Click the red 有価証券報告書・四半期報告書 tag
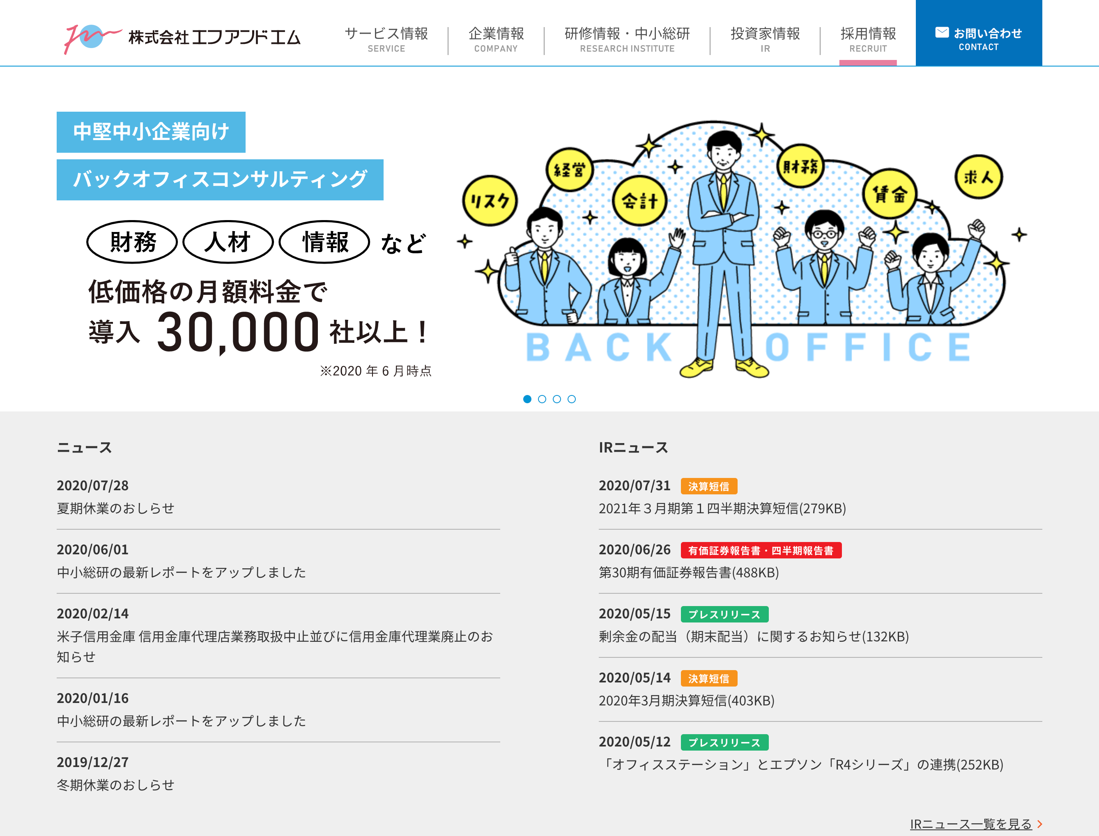Screen dimensions: 1099x836 [761, 550]
